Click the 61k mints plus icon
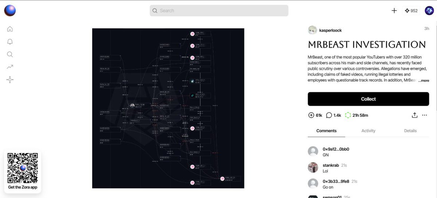Viewport: 437px width, 198px height. tap(311, 115)
